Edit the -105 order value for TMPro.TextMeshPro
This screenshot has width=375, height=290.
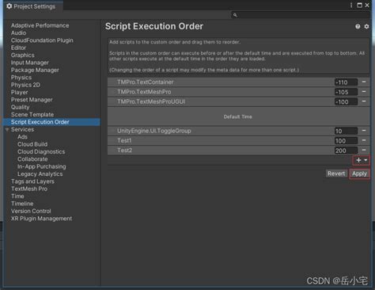click(x=346, y=92)
